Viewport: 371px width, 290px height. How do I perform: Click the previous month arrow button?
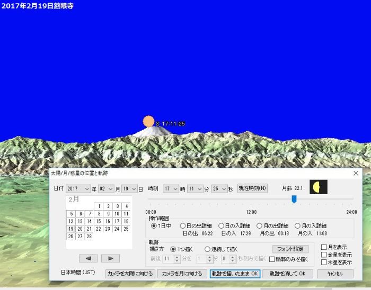click(x=88, y=258)
